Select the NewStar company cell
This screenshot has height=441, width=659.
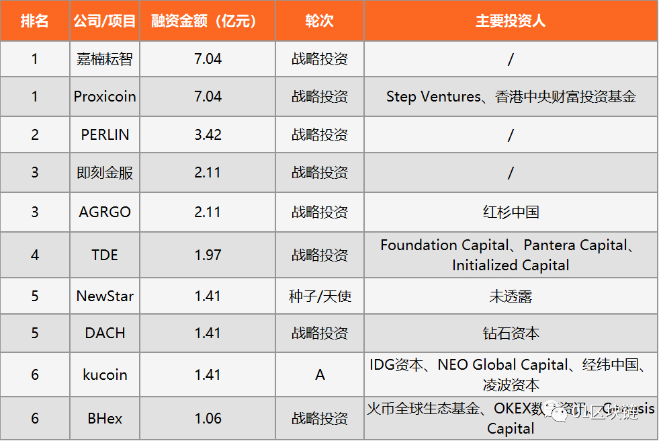(x=105, y=296)
